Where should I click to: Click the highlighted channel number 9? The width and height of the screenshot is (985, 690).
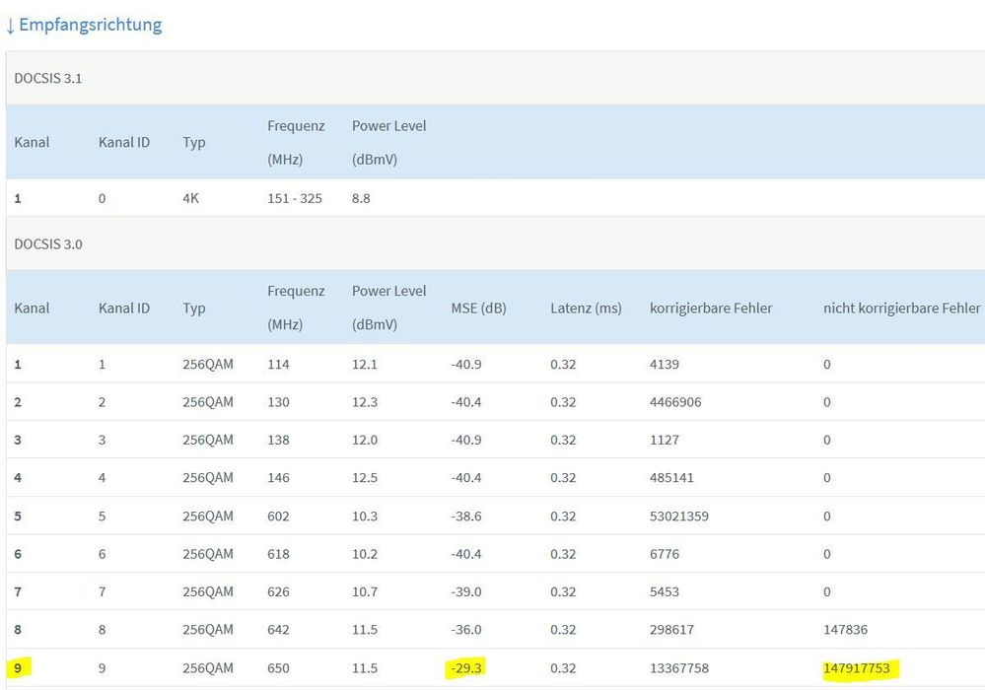[18, 667]
